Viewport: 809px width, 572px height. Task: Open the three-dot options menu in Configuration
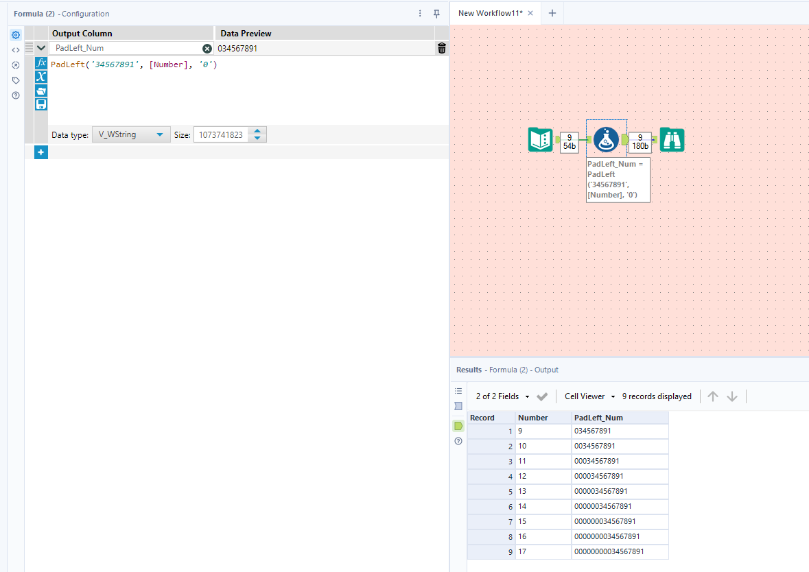click(x=419, y=14)
